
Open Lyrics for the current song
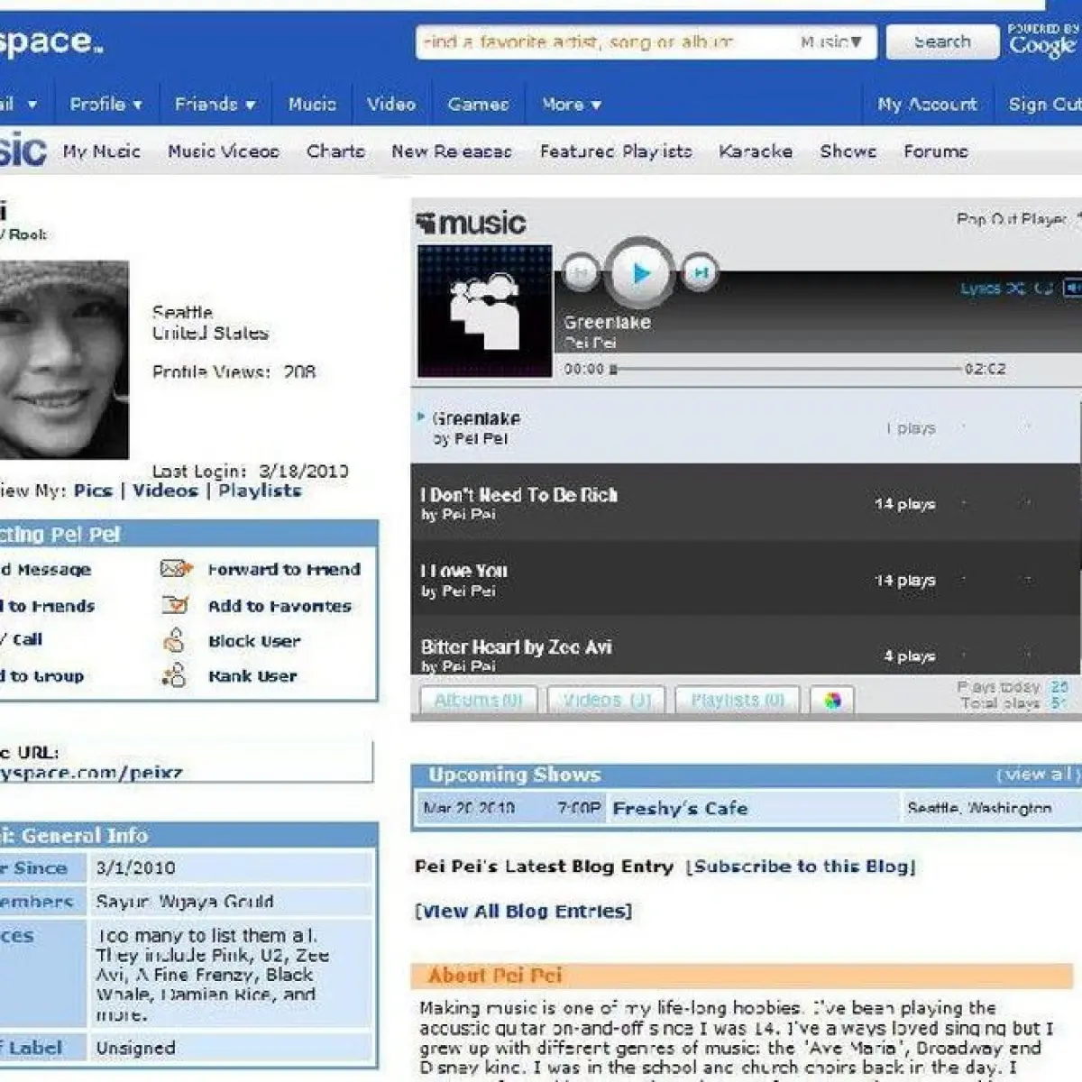click(980, 288)
